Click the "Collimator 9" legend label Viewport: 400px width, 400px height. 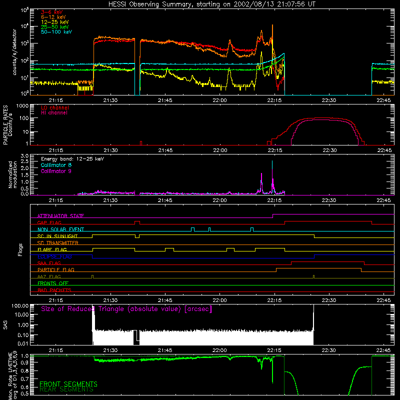tap(56, 171)
